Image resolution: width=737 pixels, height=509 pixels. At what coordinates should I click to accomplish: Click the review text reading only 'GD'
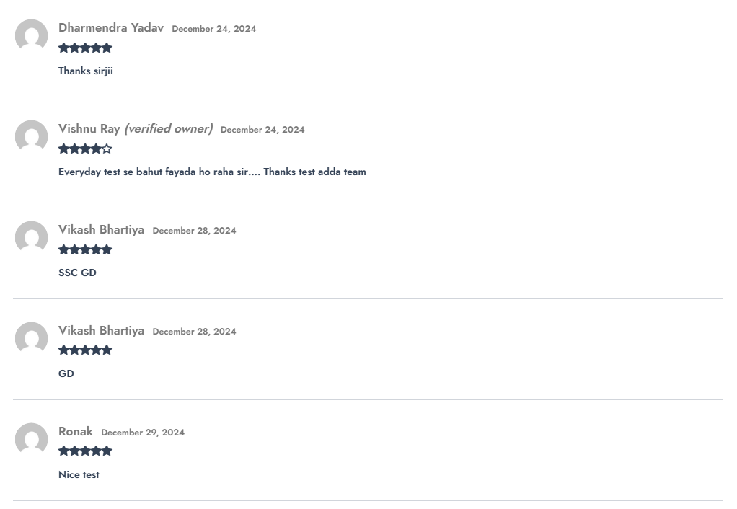pos(66,373)
